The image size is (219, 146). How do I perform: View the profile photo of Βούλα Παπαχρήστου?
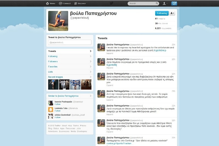[x=58, y=21]
